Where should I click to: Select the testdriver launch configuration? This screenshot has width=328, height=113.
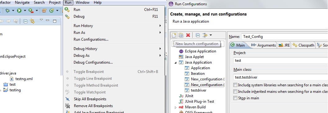(x=196, y=90)
